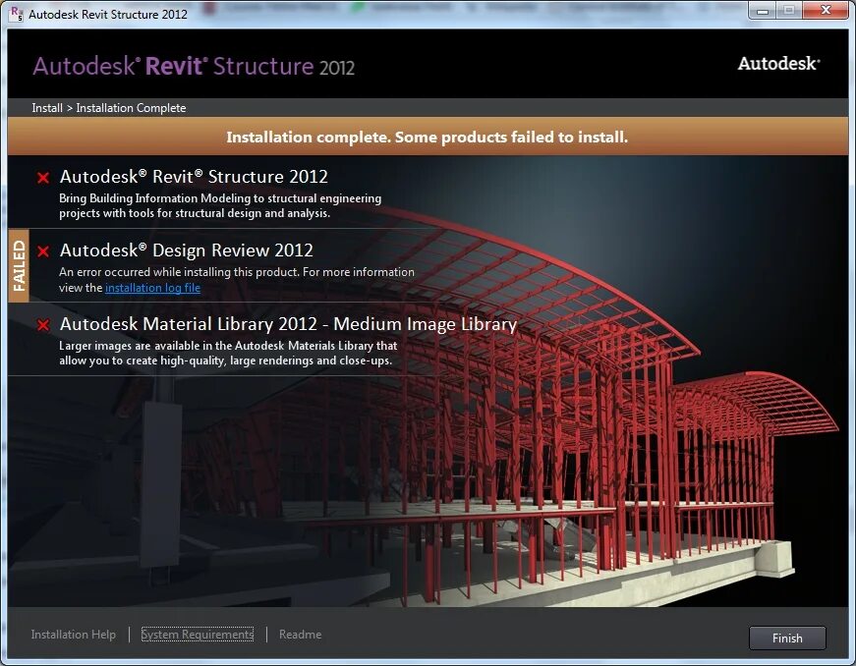Select Autodesk Material Library 2012 Medium Image Library
Screen dimensions: 856x666
pyautogui.click(x=288, y=324)
